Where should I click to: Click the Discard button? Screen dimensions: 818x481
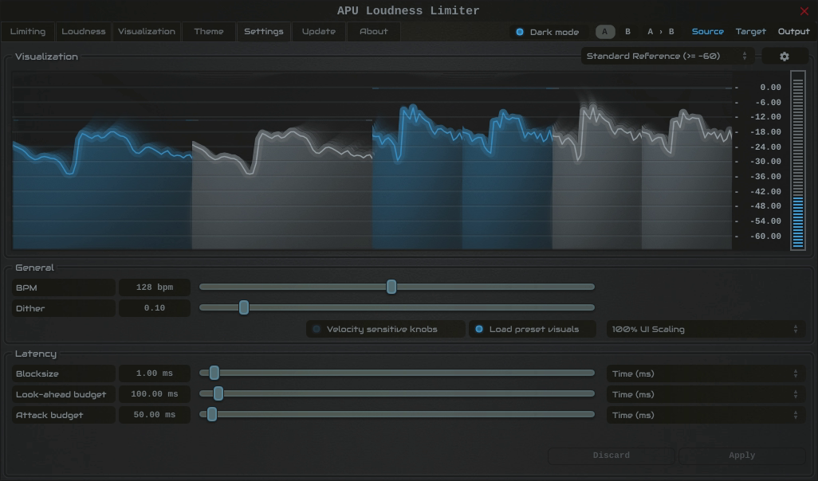(611, 456)
